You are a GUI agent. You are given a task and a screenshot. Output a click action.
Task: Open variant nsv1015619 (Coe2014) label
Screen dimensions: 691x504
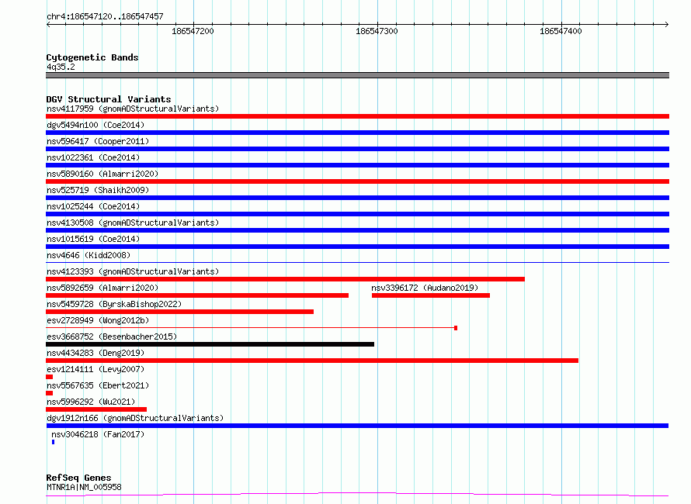point(93,239)
